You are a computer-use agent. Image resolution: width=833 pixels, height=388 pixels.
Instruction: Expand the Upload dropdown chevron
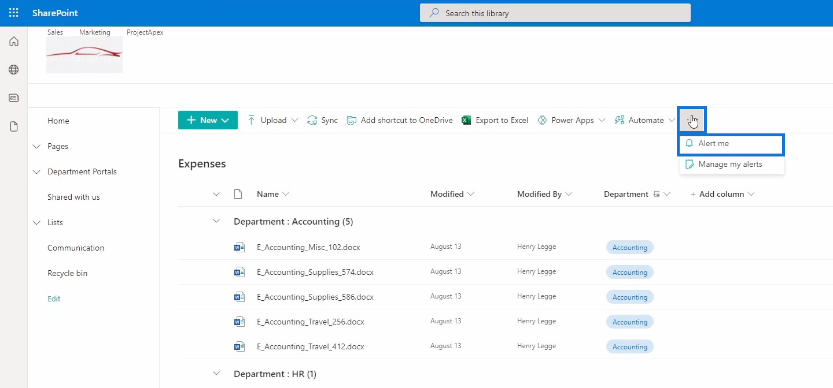coord(294,120)
